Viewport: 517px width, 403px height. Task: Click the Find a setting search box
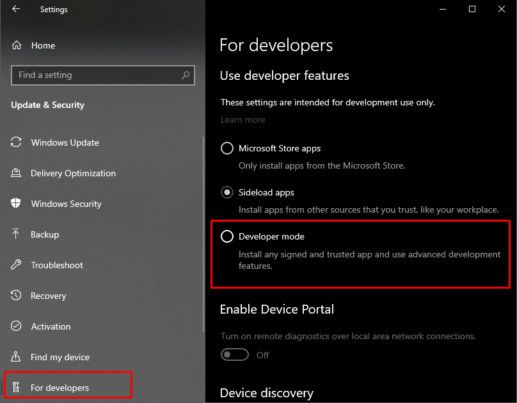pyautogui.click(x=96, y=75)
